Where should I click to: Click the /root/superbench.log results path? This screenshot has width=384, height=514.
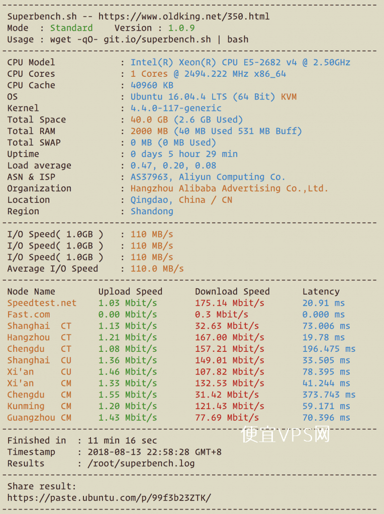[141, 463]
